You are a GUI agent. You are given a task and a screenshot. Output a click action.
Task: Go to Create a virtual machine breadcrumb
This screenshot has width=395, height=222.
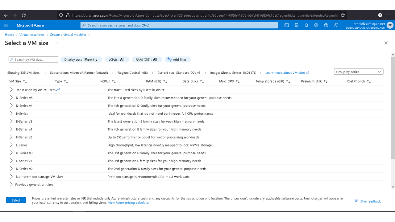coord(68,35)
